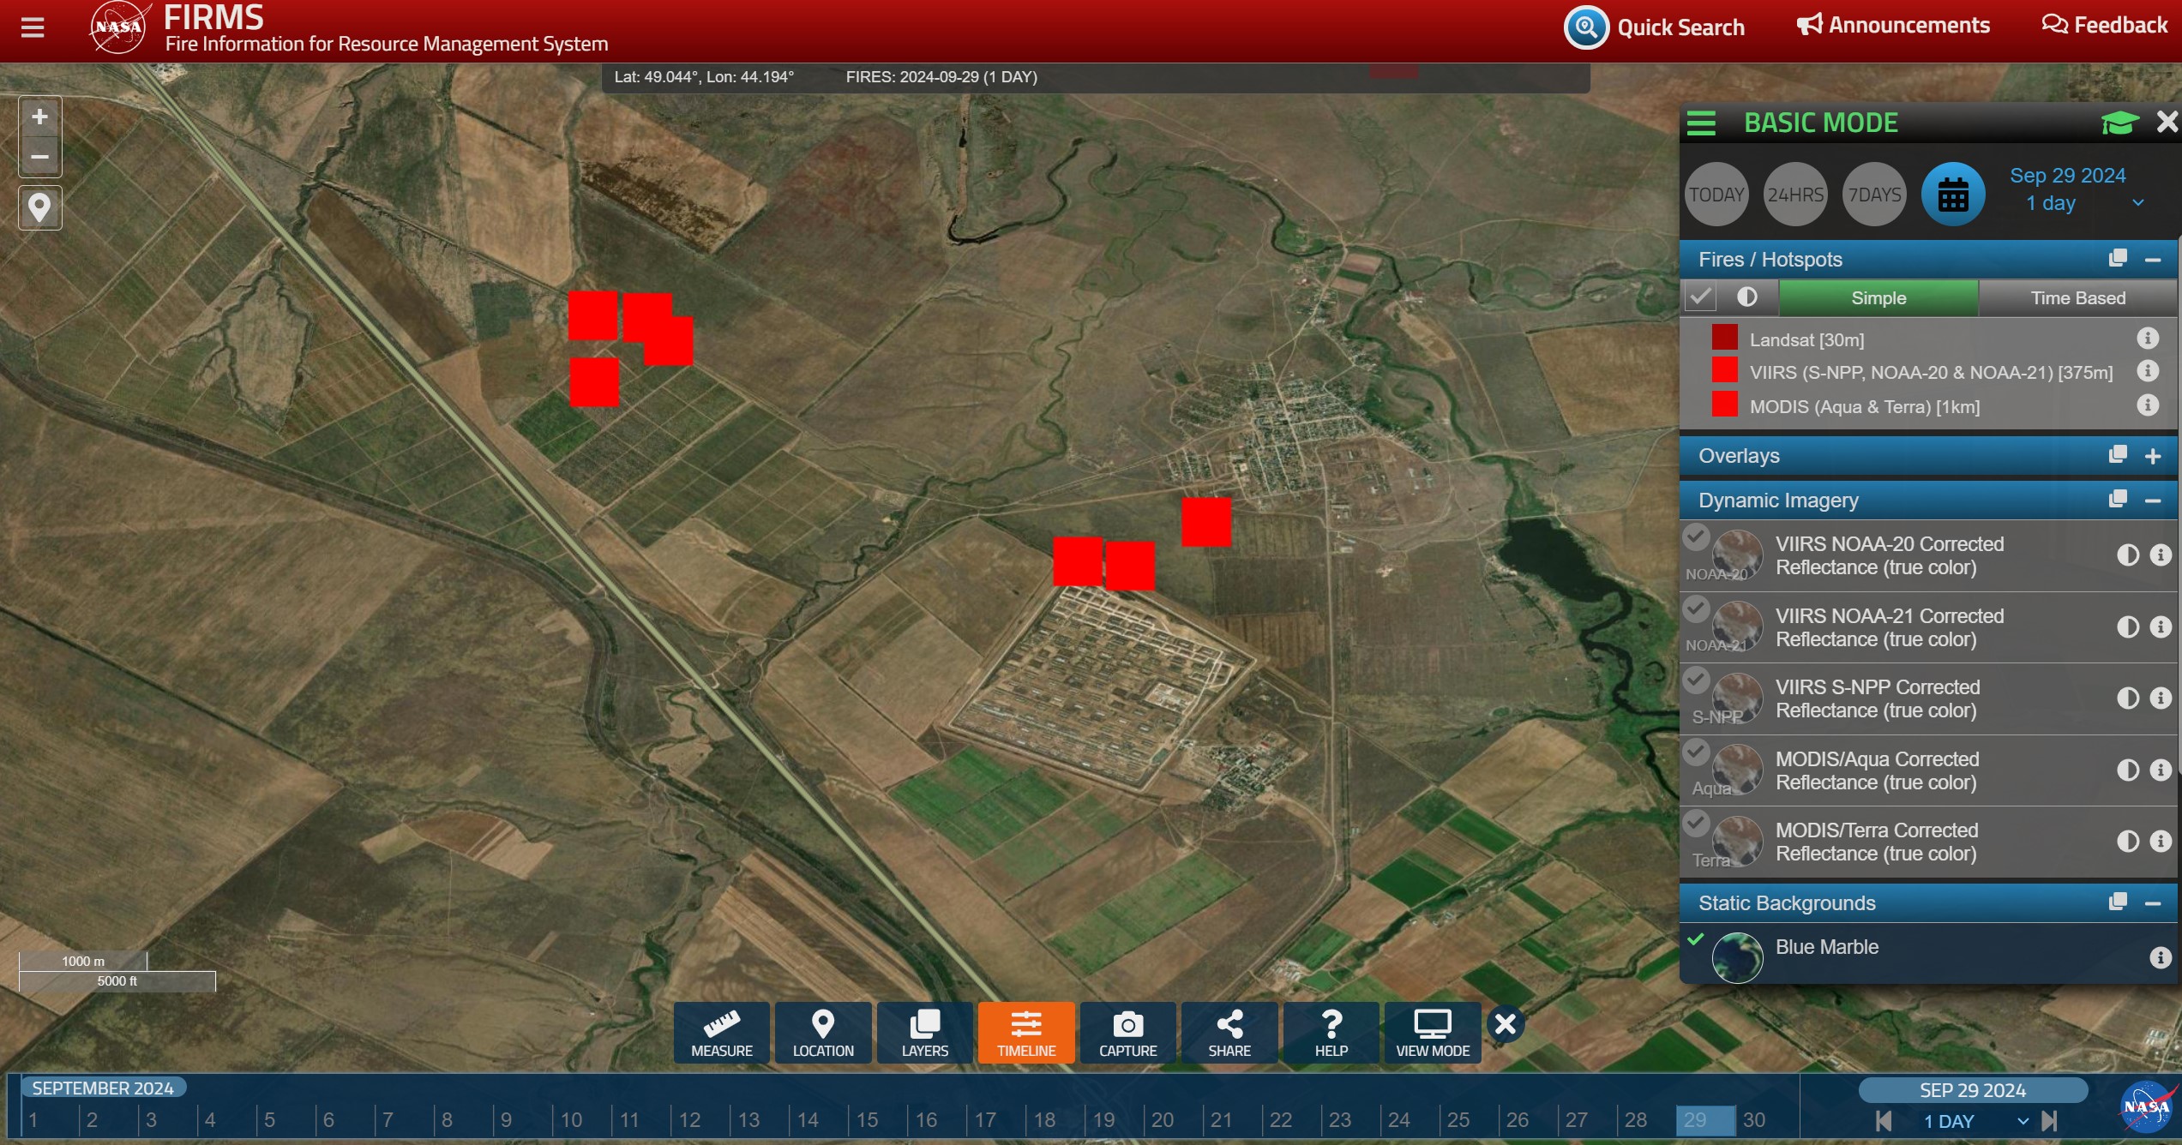The width and height of the screenshot is (2182, 1145).
Task: Adjust opacity of VIIRS S-NPP layer
Action: (2127, 698)
